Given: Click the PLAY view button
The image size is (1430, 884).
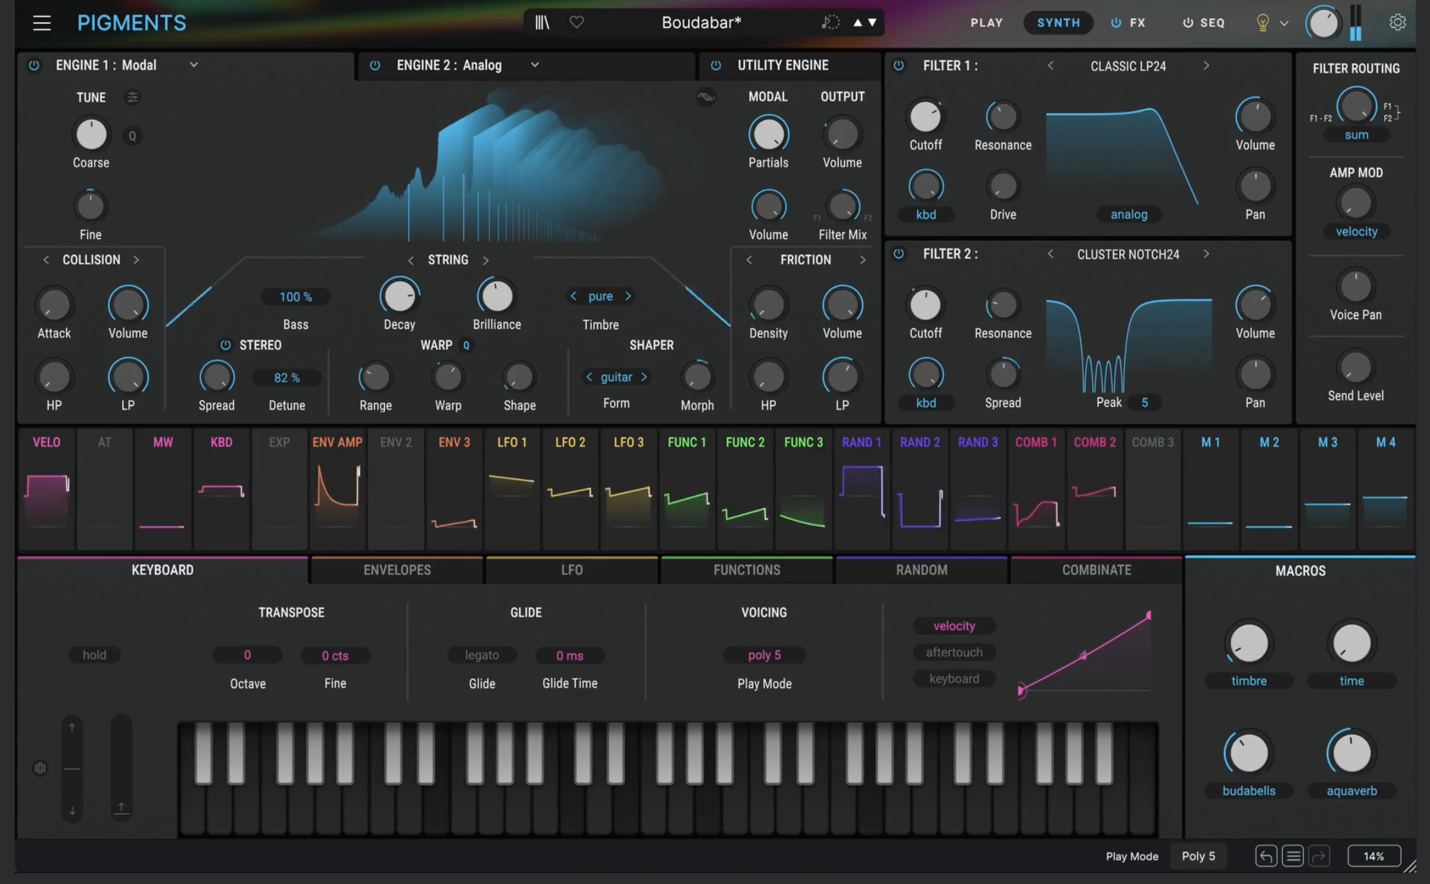Looking at the screenshot, I should (x=986, y=23).
